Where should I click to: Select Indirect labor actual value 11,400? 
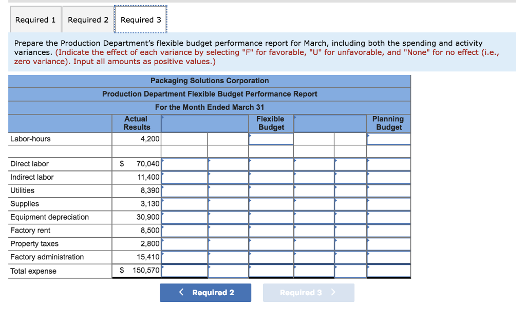click(148, 177)
